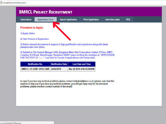The image size is (166, 124).
Task: Go to the Print Application tab
Action: point(91,20)
